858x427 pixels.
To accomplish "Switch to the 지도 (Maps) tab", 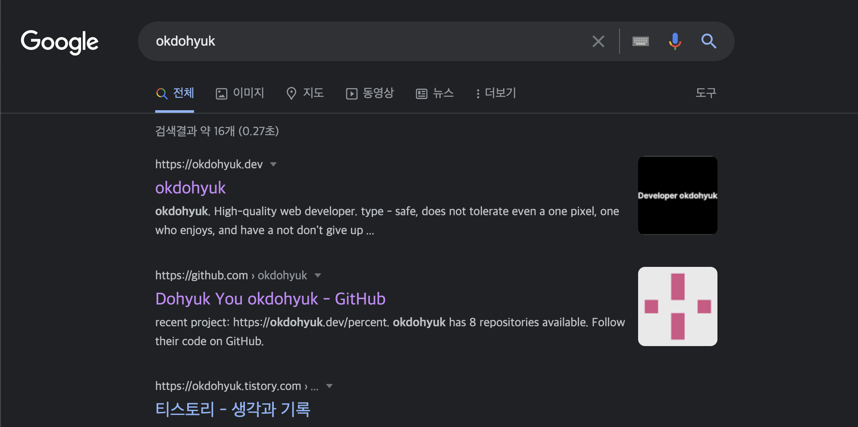I will click(x=305, y=93).
